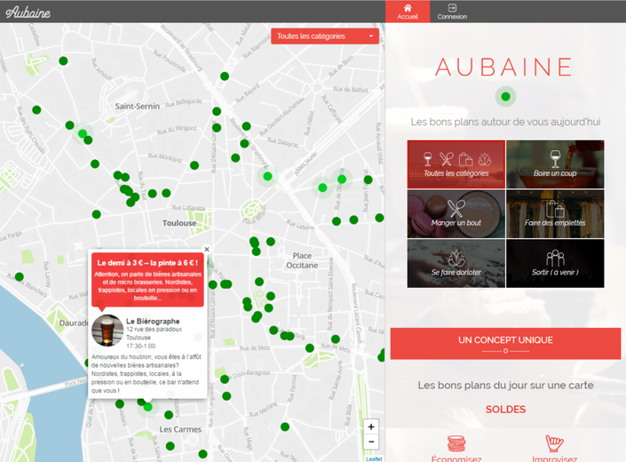Click the UN CONCEPT UNIQUE banner
This screenshot has height=462, width=626.
(x=505, y=343)
